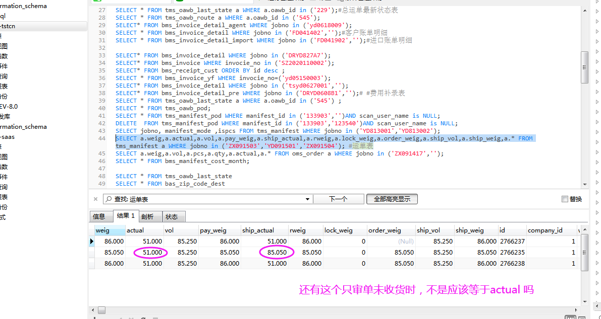Open the find history dropdown arrow
601x319 pixels.
[x=307, y=199]
